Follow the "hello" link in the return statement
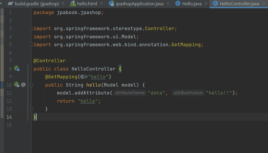The height and width of the screenshot is (153, 268). pos(88,101)
